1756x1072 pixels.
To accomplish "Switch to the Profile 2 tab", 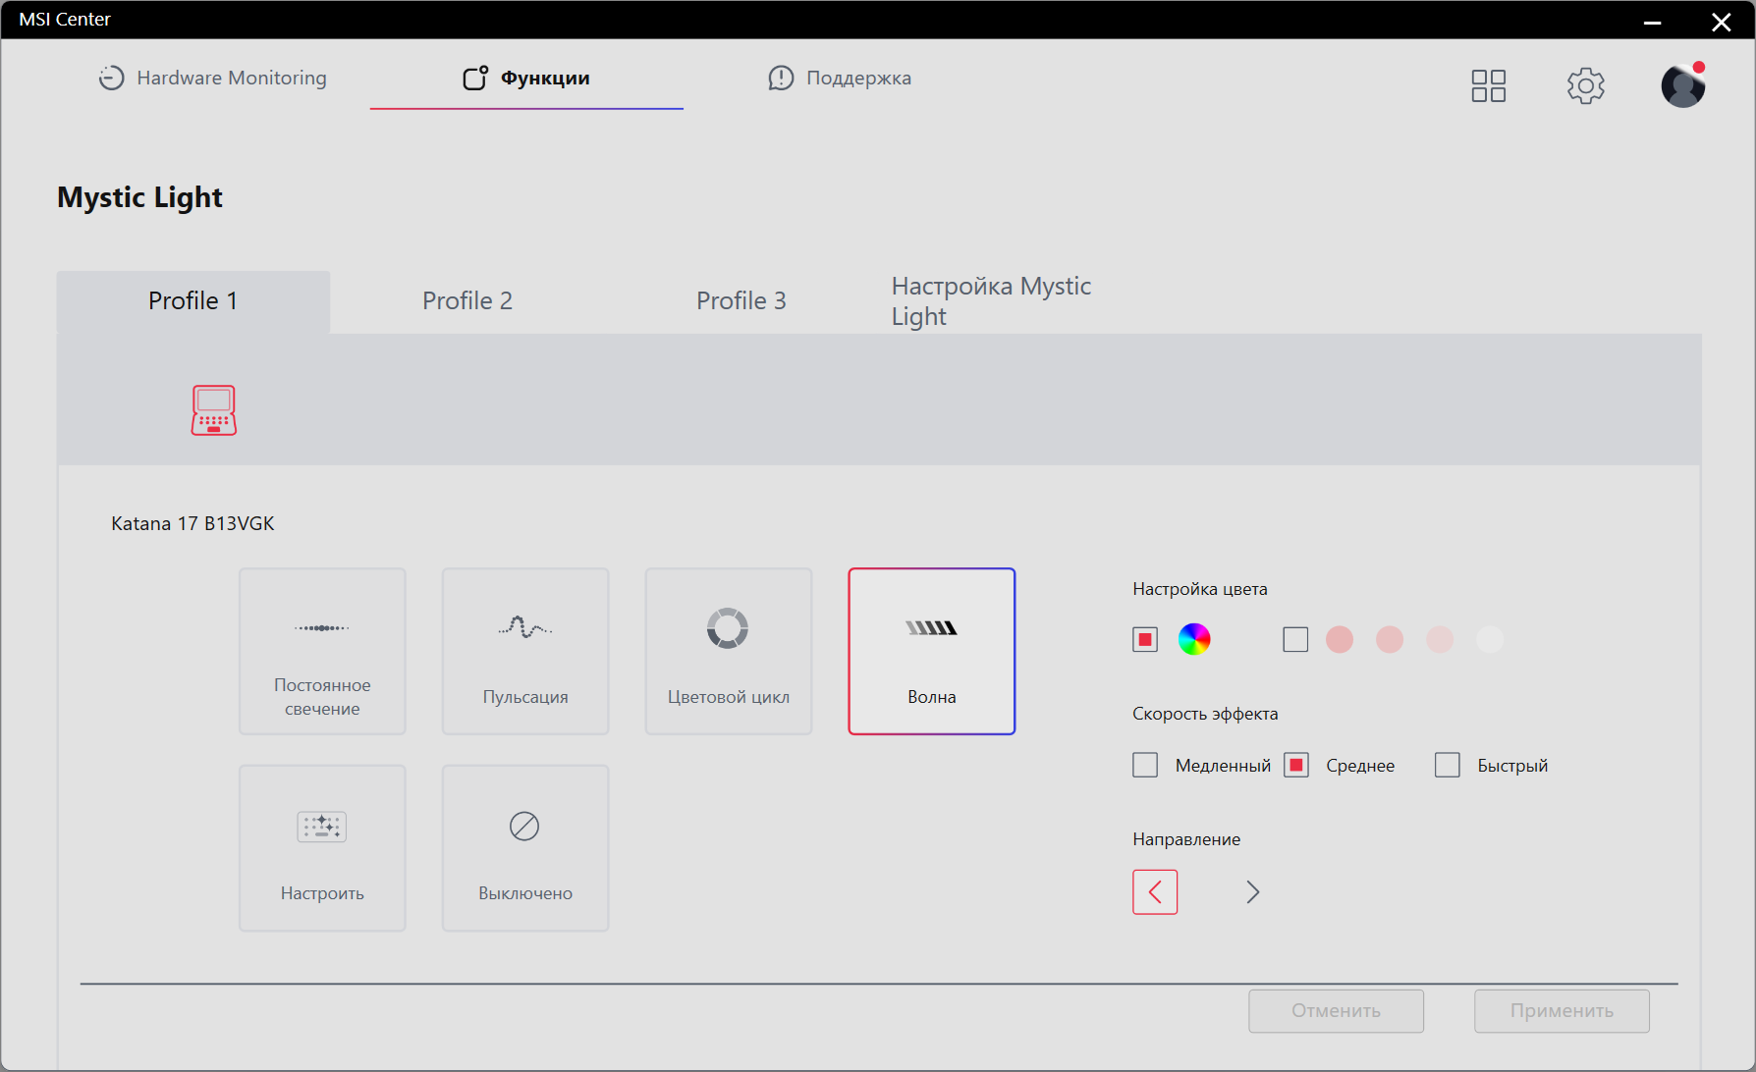I will point(467,301).
